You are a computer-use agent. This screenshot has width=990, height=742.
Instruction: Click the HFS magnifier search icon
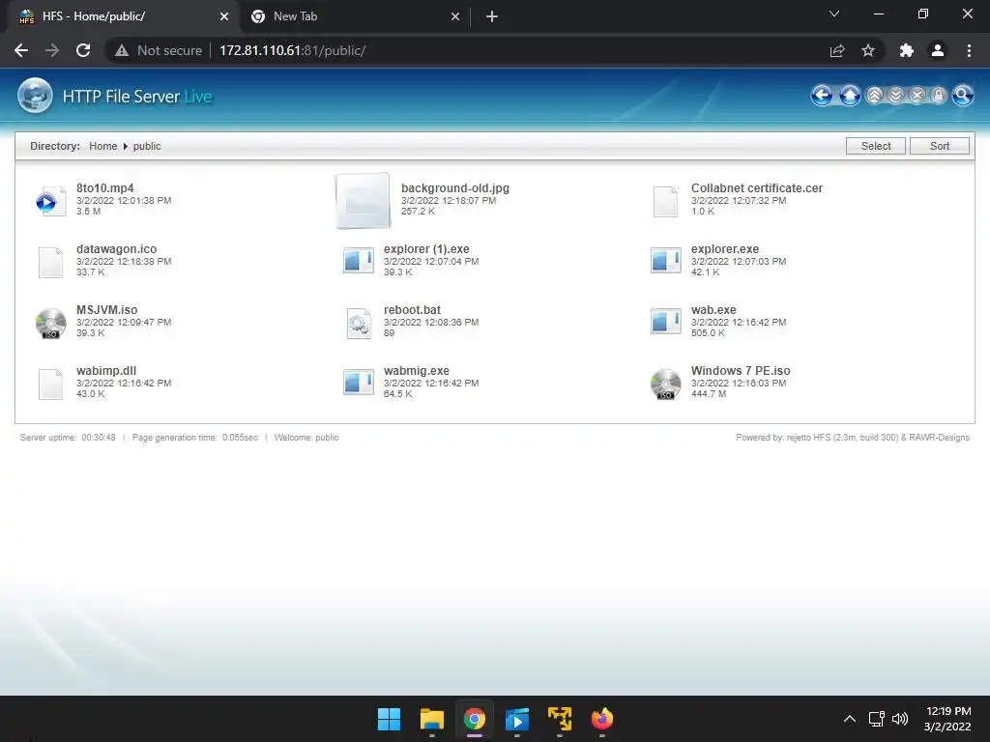point(963,96)
